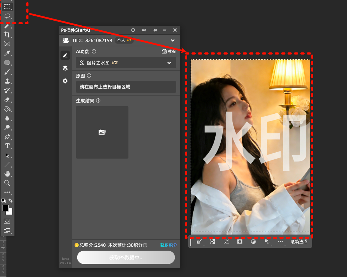Select the Rectangular Marquee tool
The height and width of the screenshot is (277, 347).
pos(7,6)
